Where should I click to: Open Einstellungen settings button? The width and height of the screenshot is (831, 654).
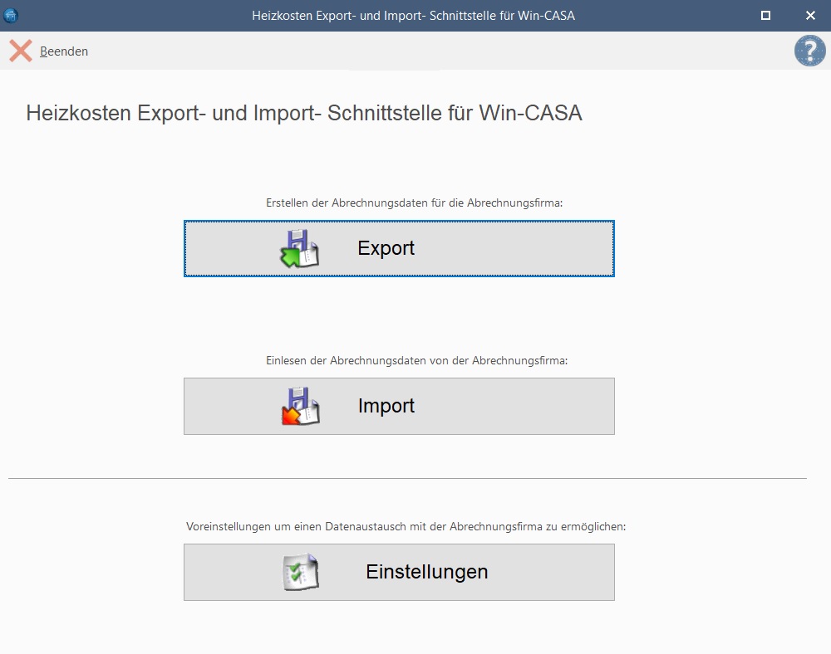click(399, 572)
